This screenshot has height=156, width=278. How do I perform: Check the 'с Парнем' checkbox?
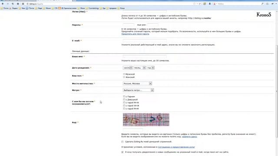[124, 96]
